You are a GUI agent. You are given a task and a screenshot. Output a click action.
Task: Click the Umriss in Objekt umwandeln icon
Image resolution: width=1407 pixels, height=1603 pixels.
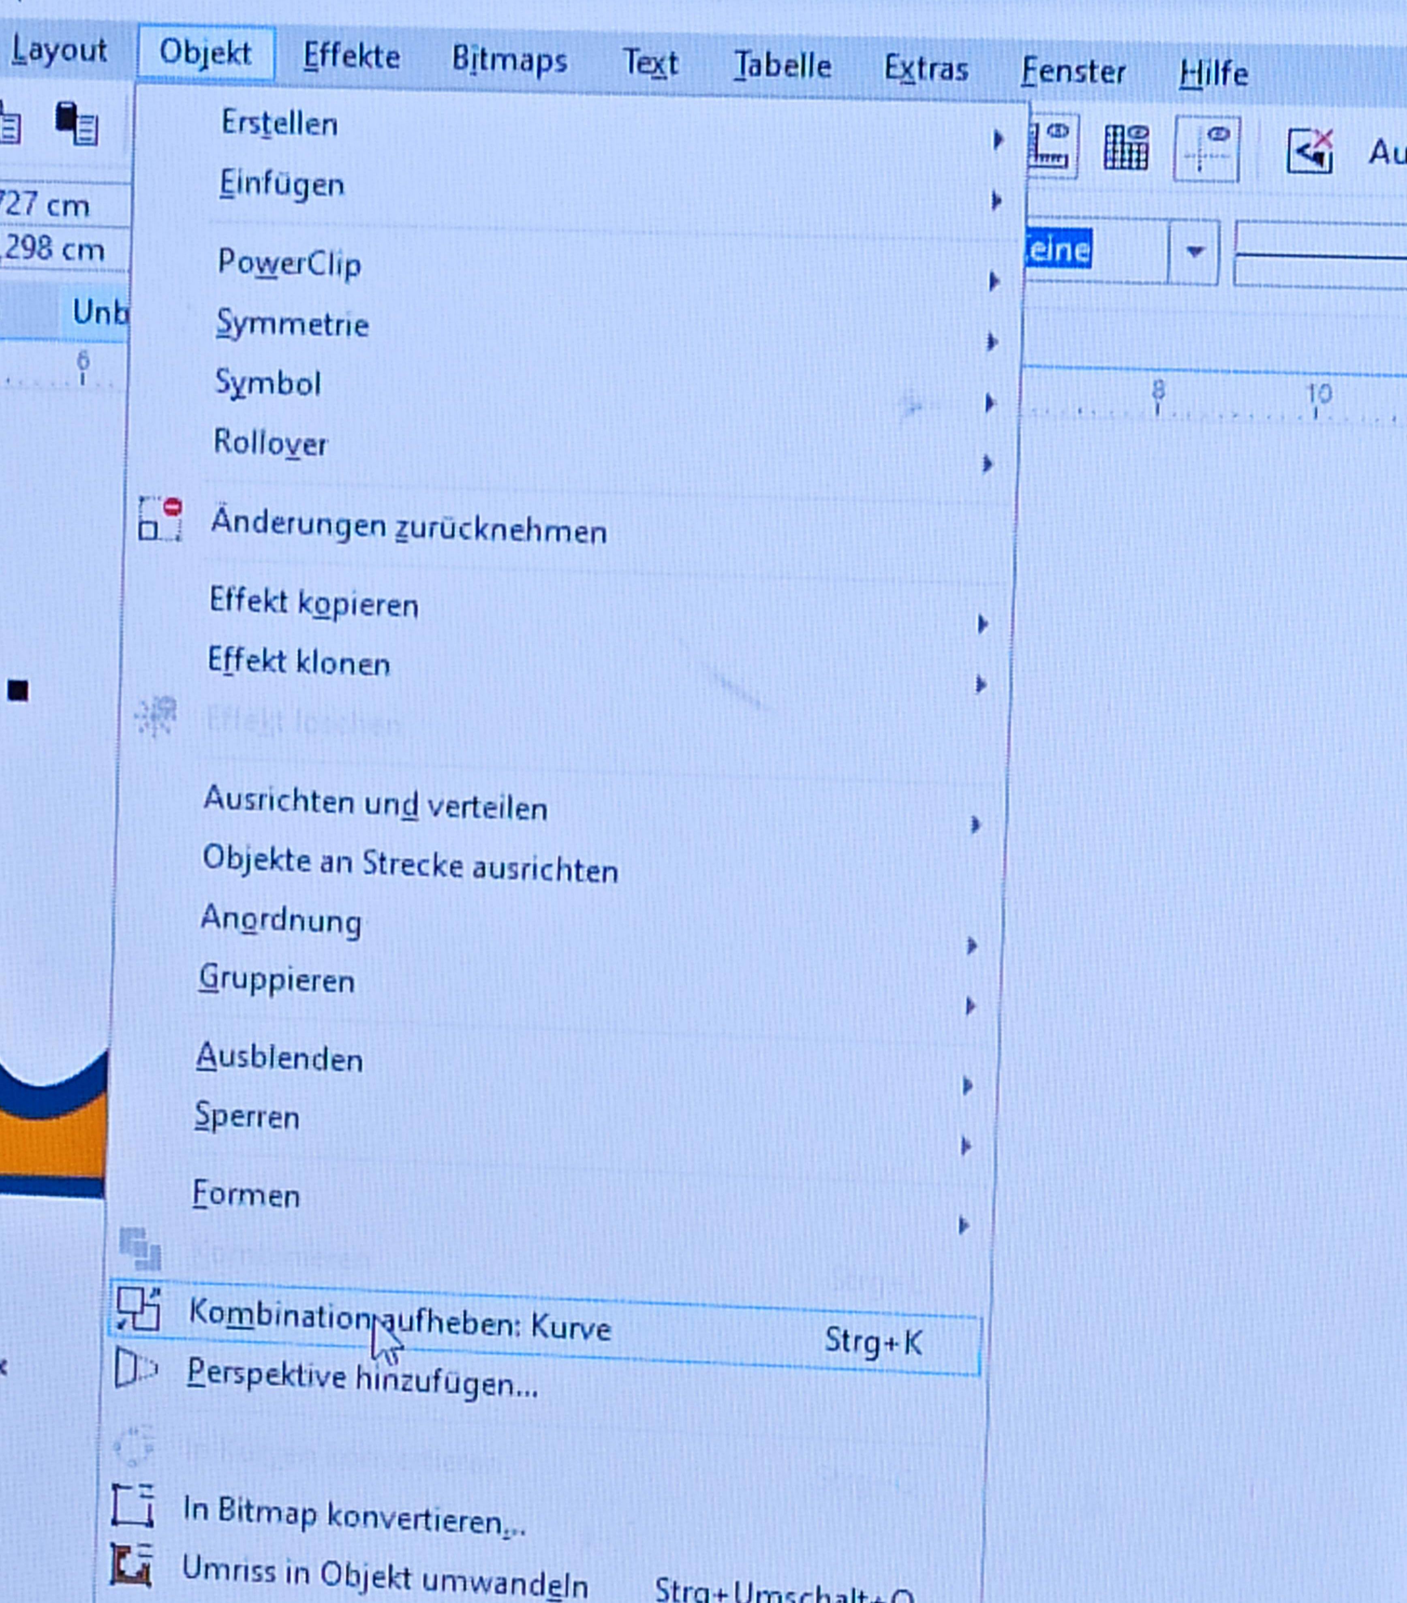point(130,1565)
